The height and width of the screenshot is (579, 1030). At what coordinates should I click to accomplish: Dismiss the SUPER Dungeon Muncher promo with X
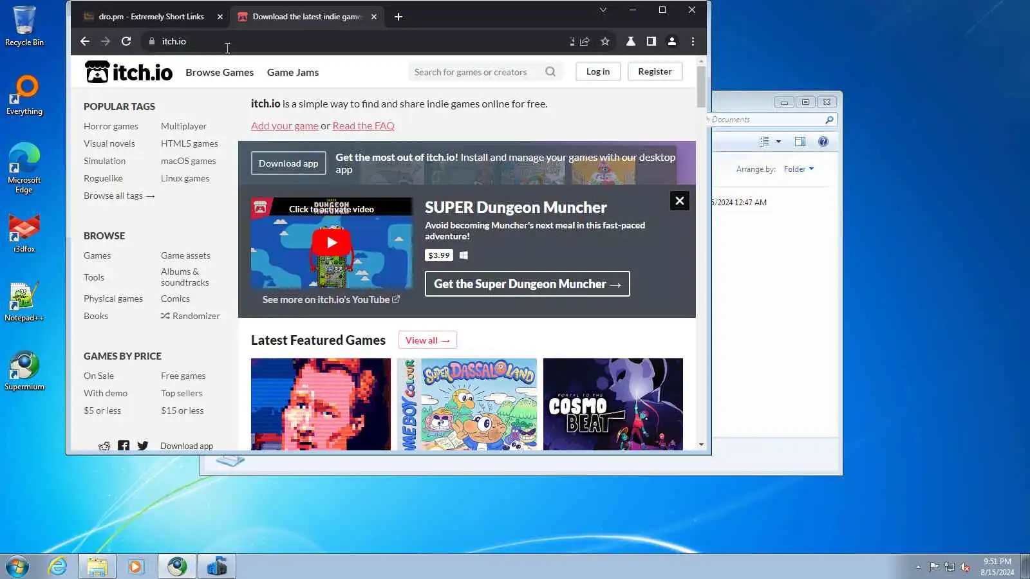(679, 201)
